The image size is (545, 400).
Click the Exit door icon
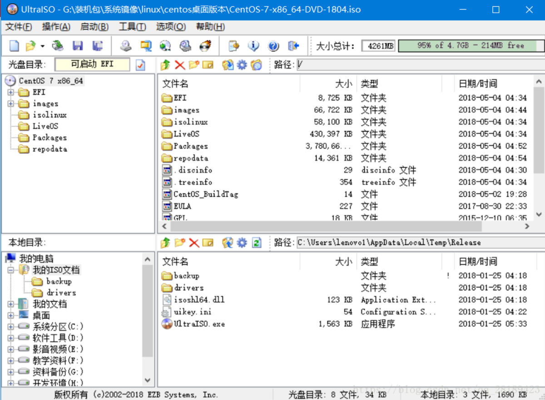click(x=293, y=46)
